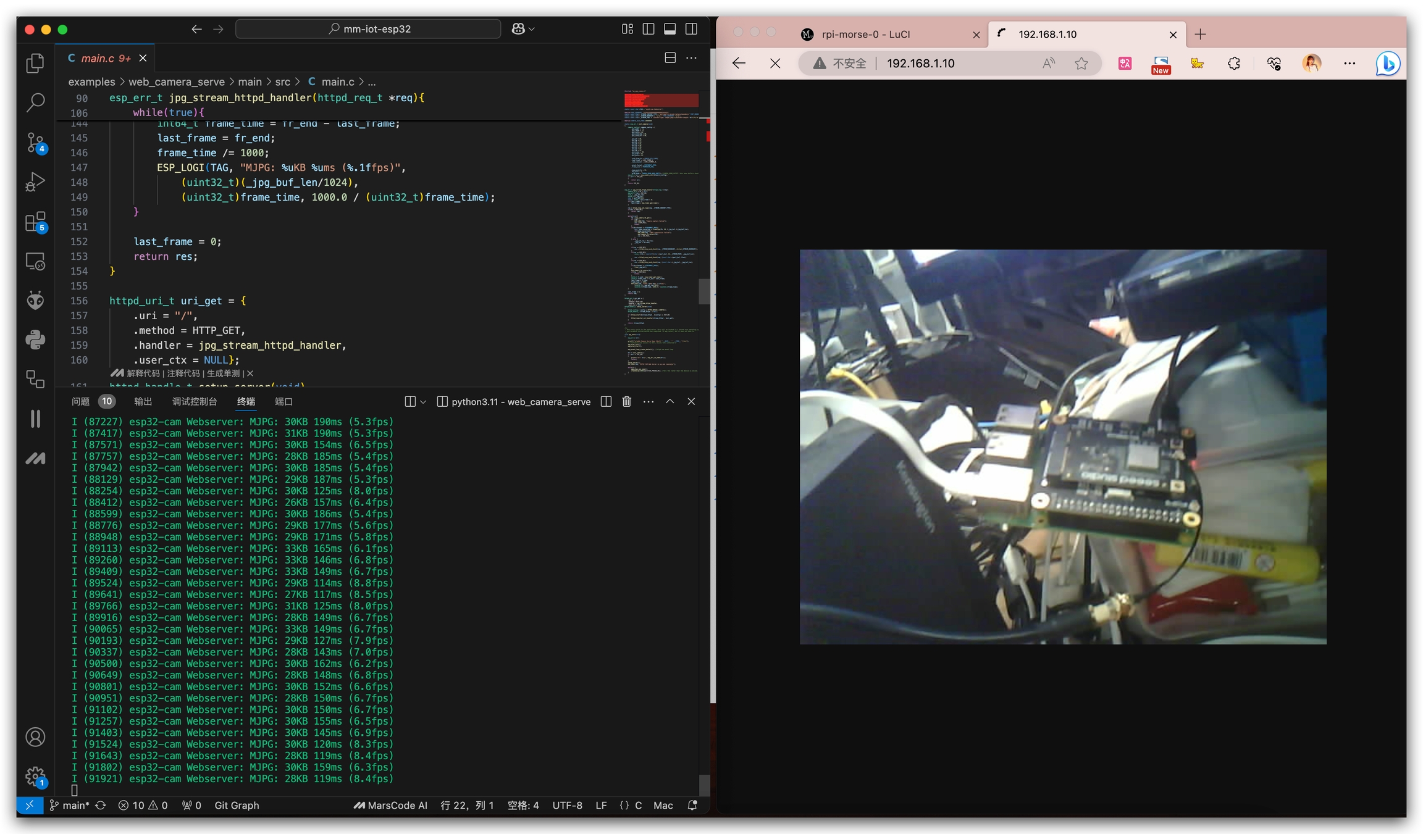Toggle the primary side bar layout button
The image size is (1423, 834).
point(648,29)
